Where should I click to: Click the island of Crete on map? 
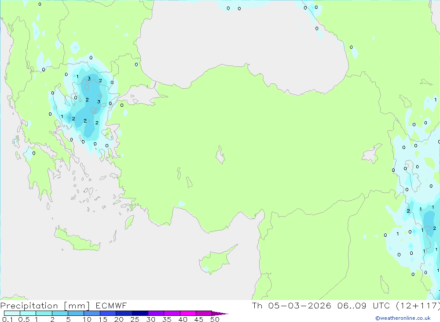(x=77, y=239)
